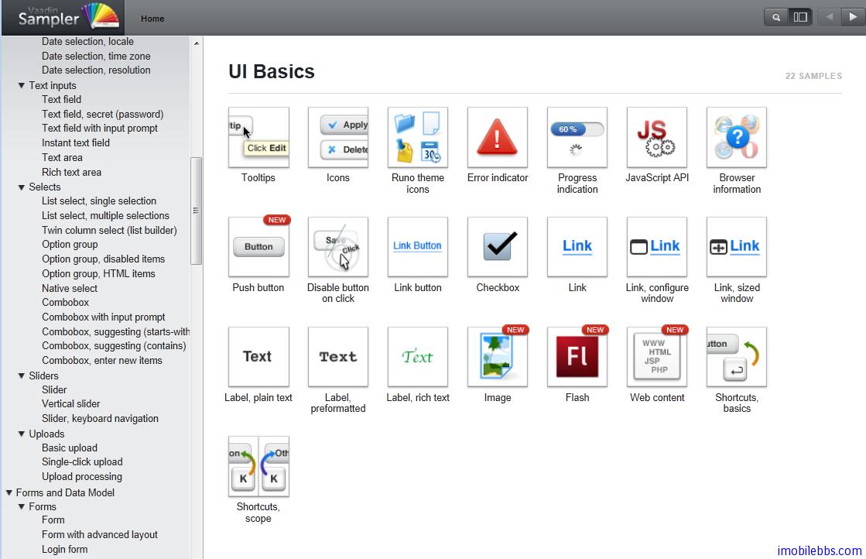Select Vertical slider in the sidebar
This screenshot has width=866, height=559.
tap(70, 404)
